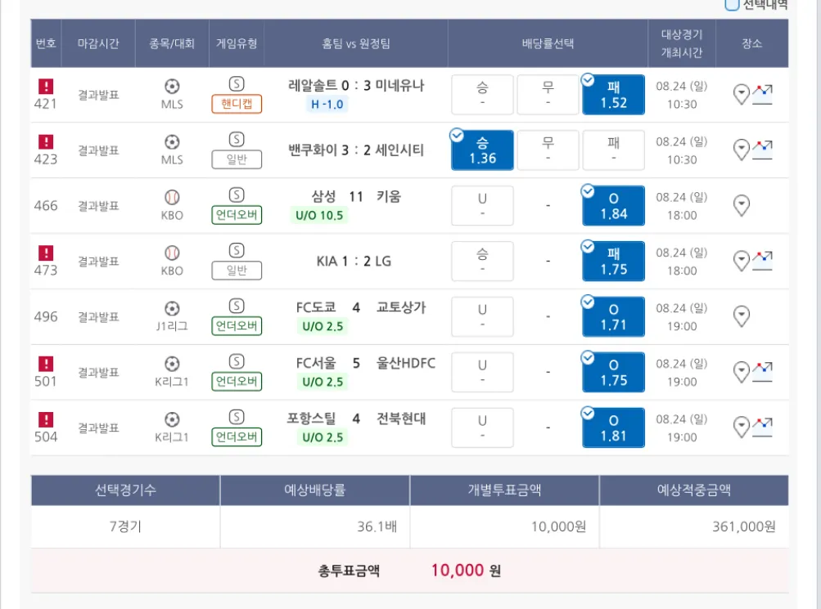Open the trend chart icon for match 423

763,149
